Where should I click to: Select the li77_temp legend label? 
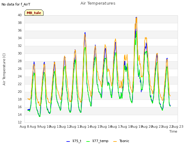[100, 141]
